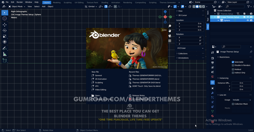Click the viewport zoom magnifier icon
This screenshot has width=254, height=132.
(x=170, y=26)
